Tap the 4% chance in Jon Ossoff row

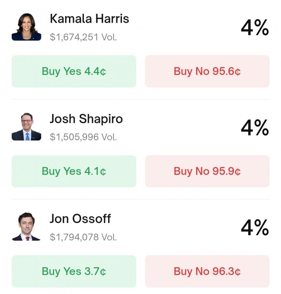[255, 228]
